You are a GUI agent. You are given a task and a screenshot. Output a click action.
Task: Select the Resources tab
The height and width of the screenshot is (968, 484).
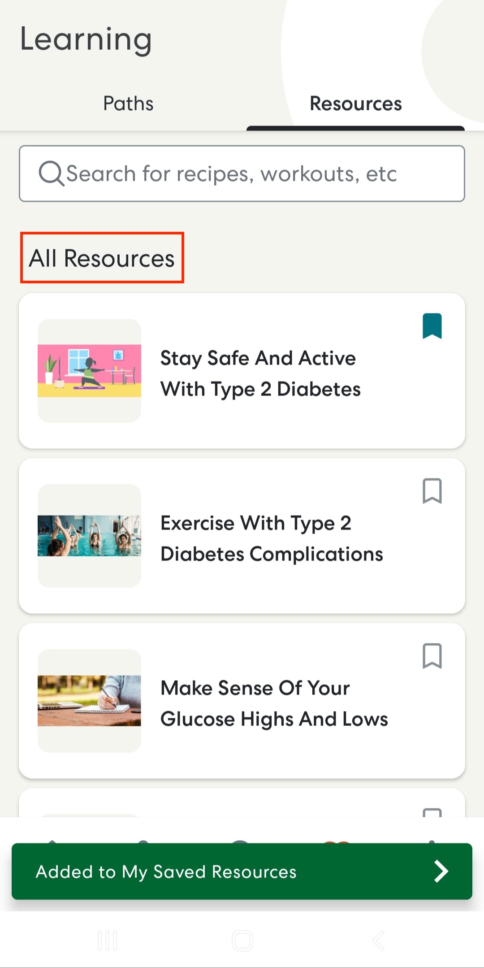[x=356, y=104]
